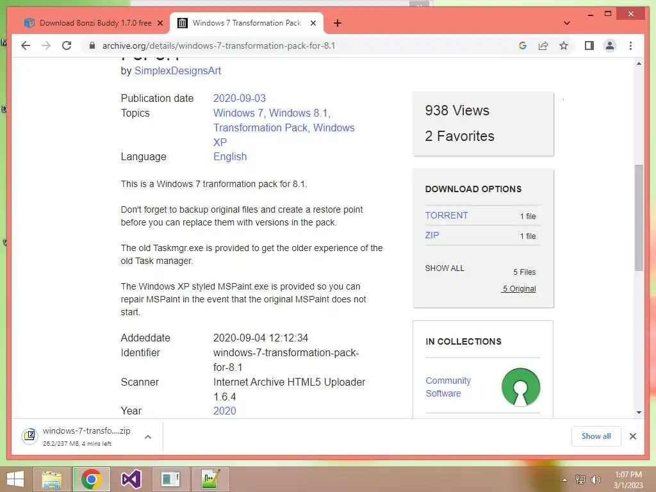Click the volume speaker tray icon
The width and height of the screenshot is (656, 492).
pos(595,479)
